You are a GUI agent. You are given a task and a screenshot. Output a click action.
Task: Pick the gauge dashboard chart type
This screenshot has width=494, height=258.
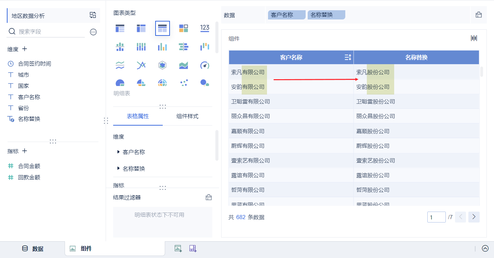tap(205, 65)
